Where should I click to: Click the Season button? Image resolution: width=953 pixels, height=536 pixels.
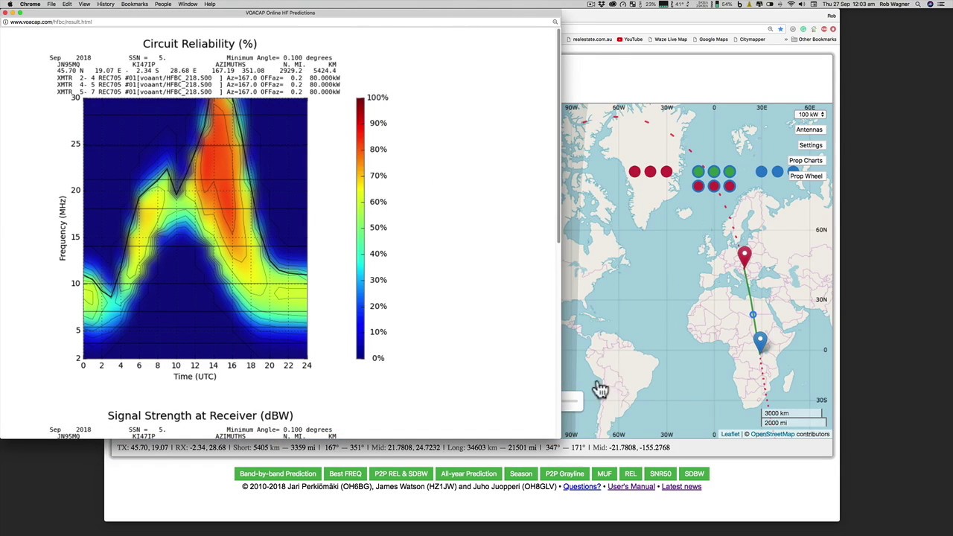coord(521,473)
